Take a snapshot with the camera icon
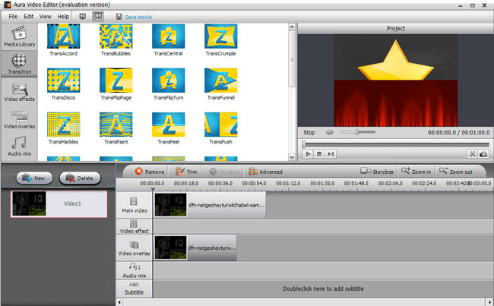The image size is (494, 306). coord(483,154)
